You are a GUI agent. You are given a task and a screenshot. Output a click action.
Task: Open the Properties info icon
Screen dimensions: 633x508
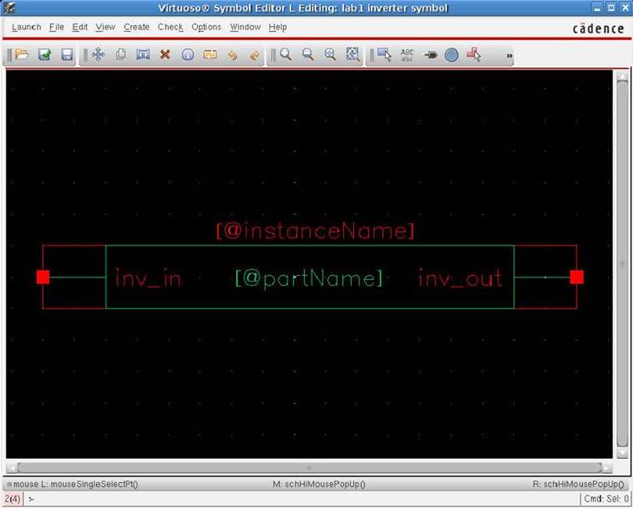tap(188, 55)
